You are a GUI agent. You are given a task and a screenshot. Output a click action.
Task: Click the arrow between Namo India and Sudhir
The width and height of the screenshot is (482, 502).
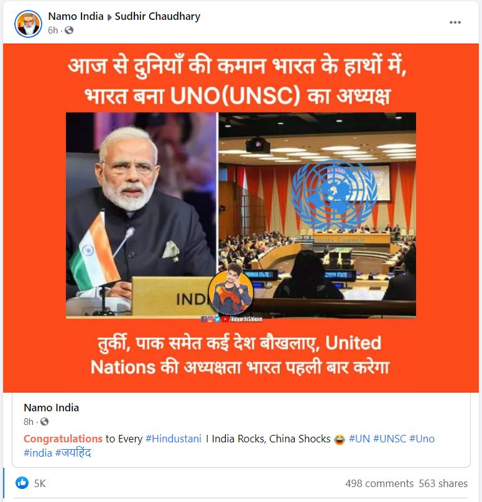pyautogui.click(x=109, y=17)
